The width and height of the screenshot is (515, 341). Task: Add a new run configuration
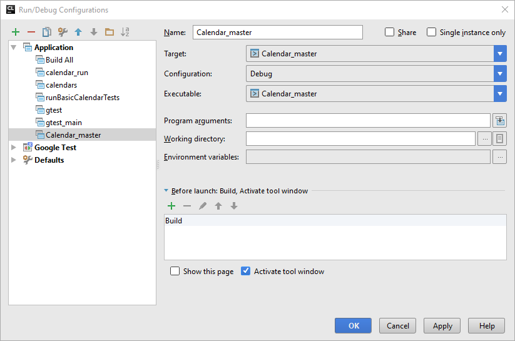pos(16,32)
